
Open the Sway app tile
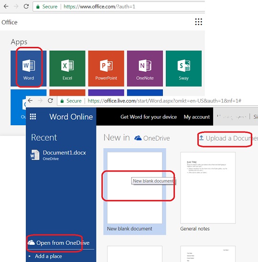183,68
